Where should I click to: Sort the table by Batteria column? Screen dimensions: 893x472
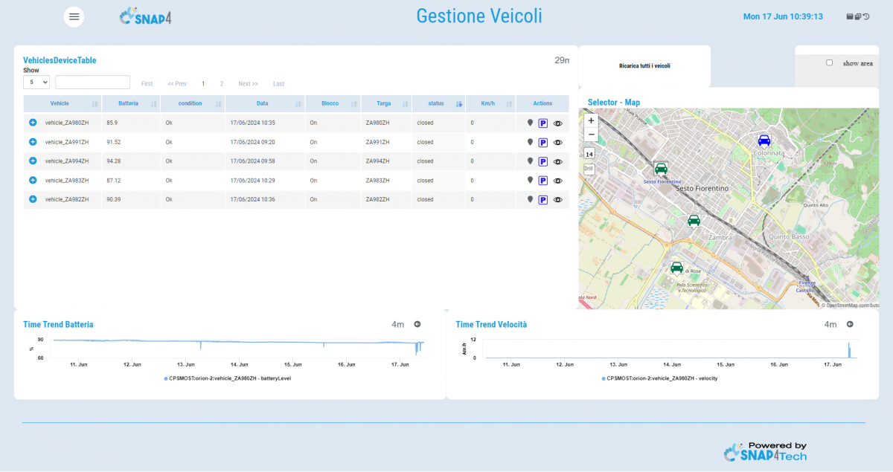tap(129, 103)
